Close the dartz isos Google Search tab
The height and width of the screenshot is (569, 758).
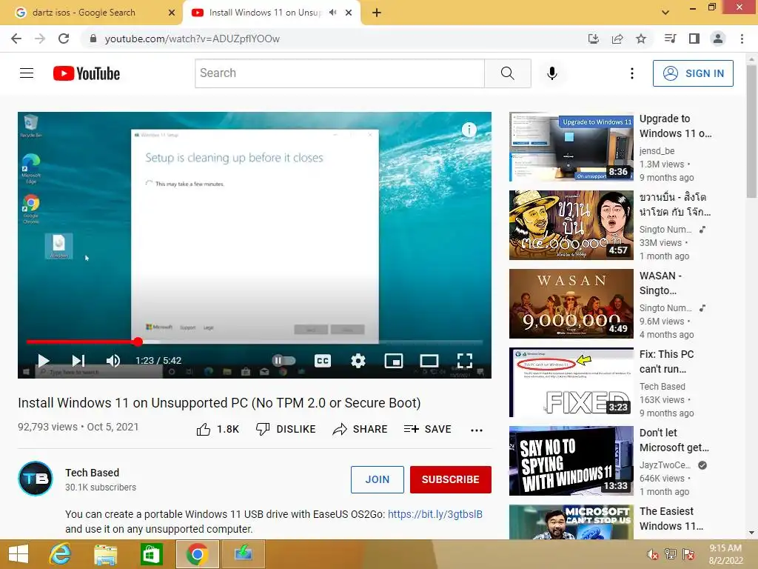[172, 13]
